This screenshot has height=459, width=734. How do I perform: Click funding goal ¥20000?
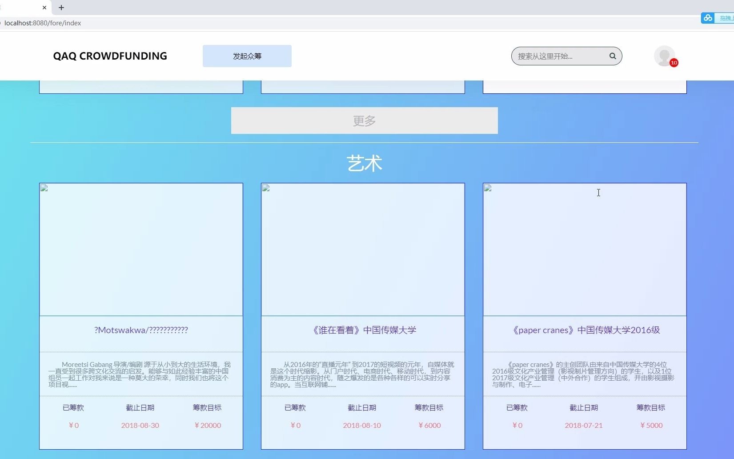click(208, 425)
